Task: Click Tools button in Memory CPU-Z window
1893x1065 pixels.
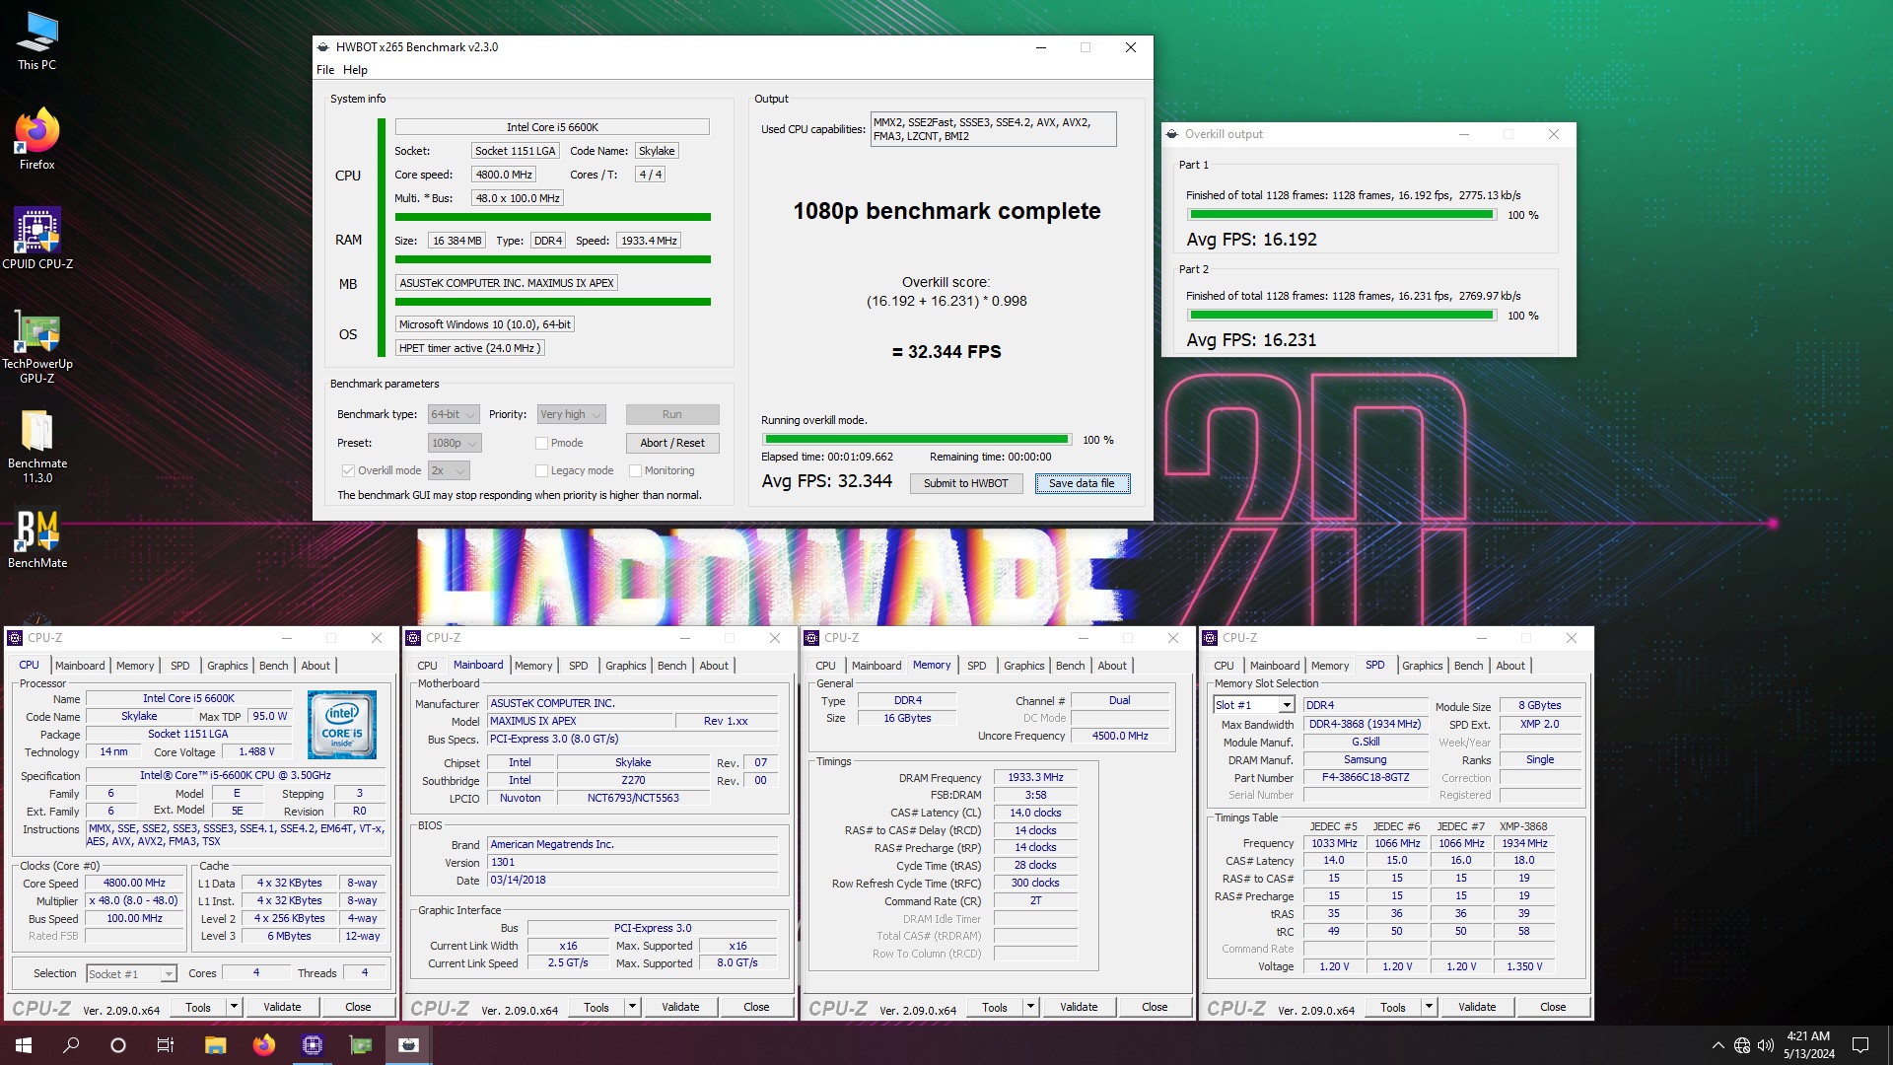Action: pyautogui.click(x=995, y=1007)
